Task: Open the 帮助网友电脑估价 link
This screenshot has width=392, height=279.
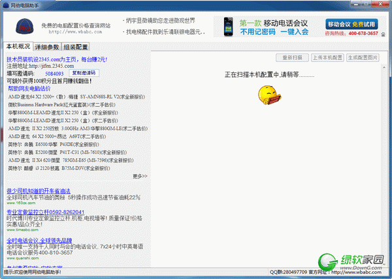Action: (x=29, y=89)
